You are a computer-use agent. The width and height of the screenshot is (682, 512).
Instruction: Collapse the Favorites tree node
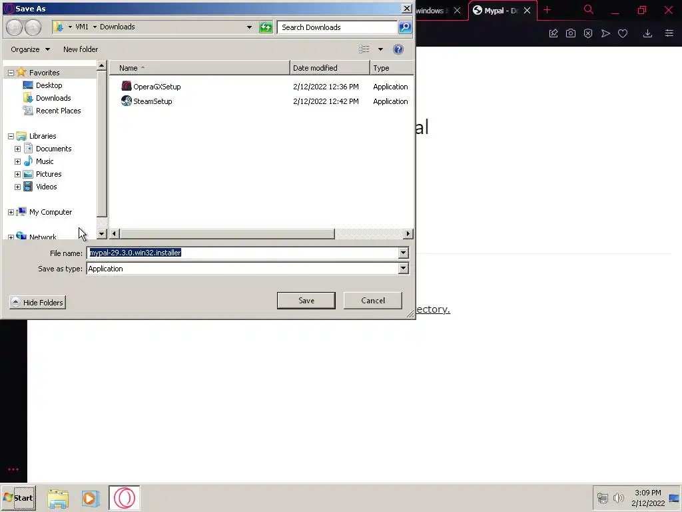pyautogui.click(x=11, y=73)
